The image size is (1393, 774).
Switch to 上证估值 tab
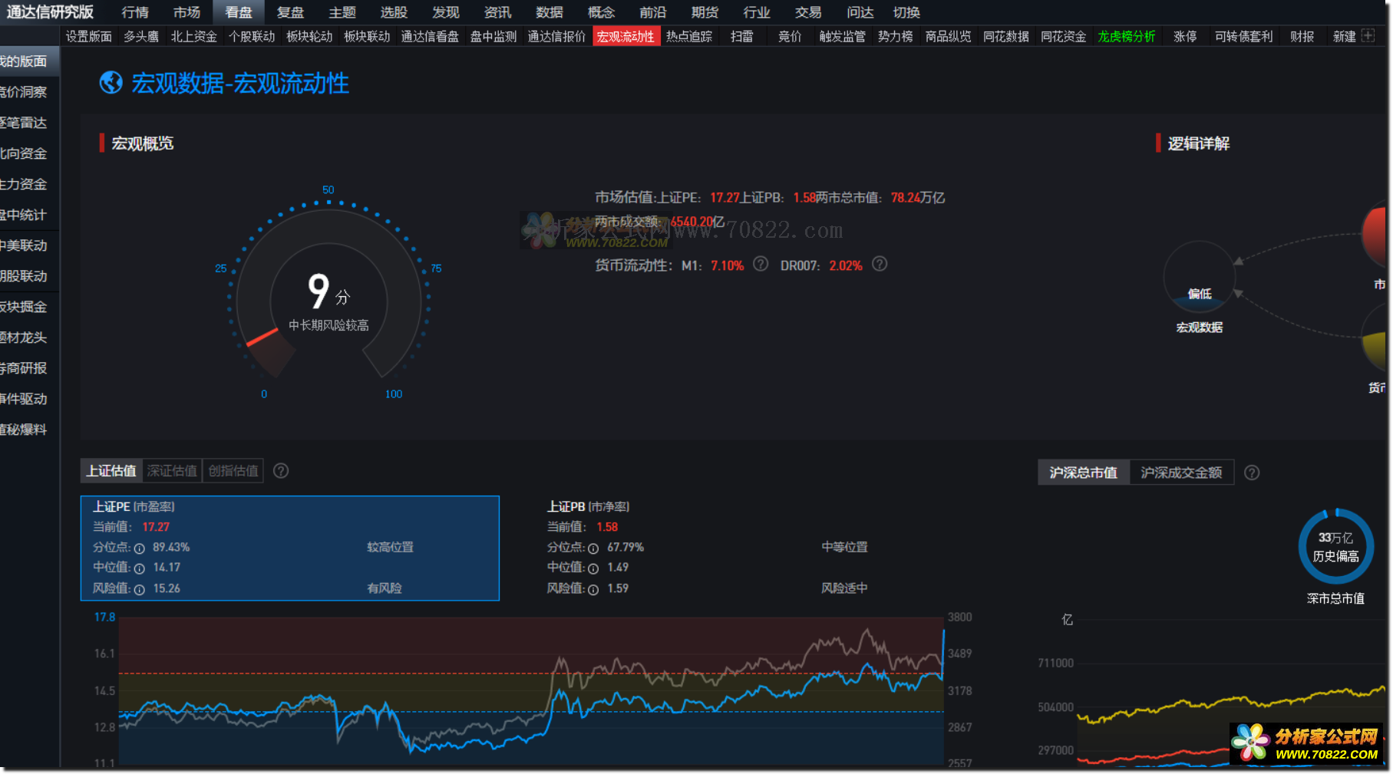point(111,471)
